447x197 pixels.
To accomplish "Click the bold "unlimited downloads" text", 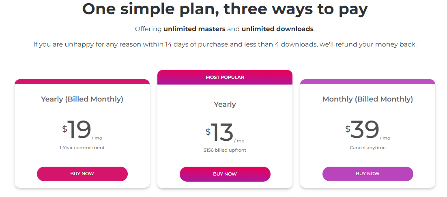I will coord(278,29).
